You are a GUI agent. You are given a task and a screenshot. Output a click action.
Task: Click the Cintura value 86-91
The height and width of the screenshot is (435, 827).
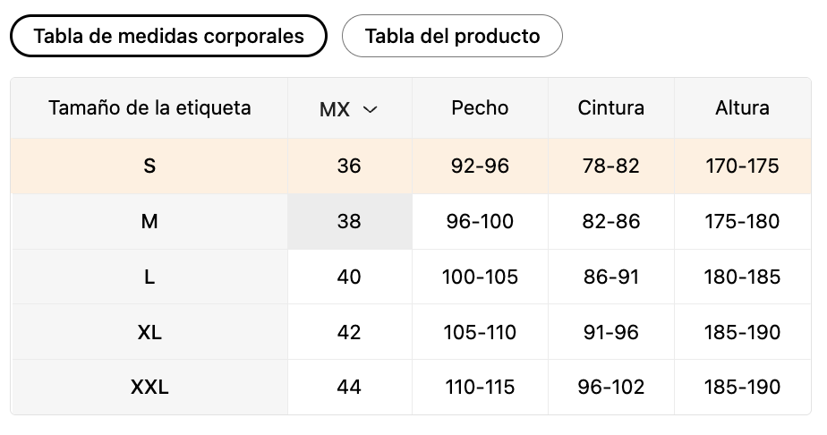click(610, 277)
